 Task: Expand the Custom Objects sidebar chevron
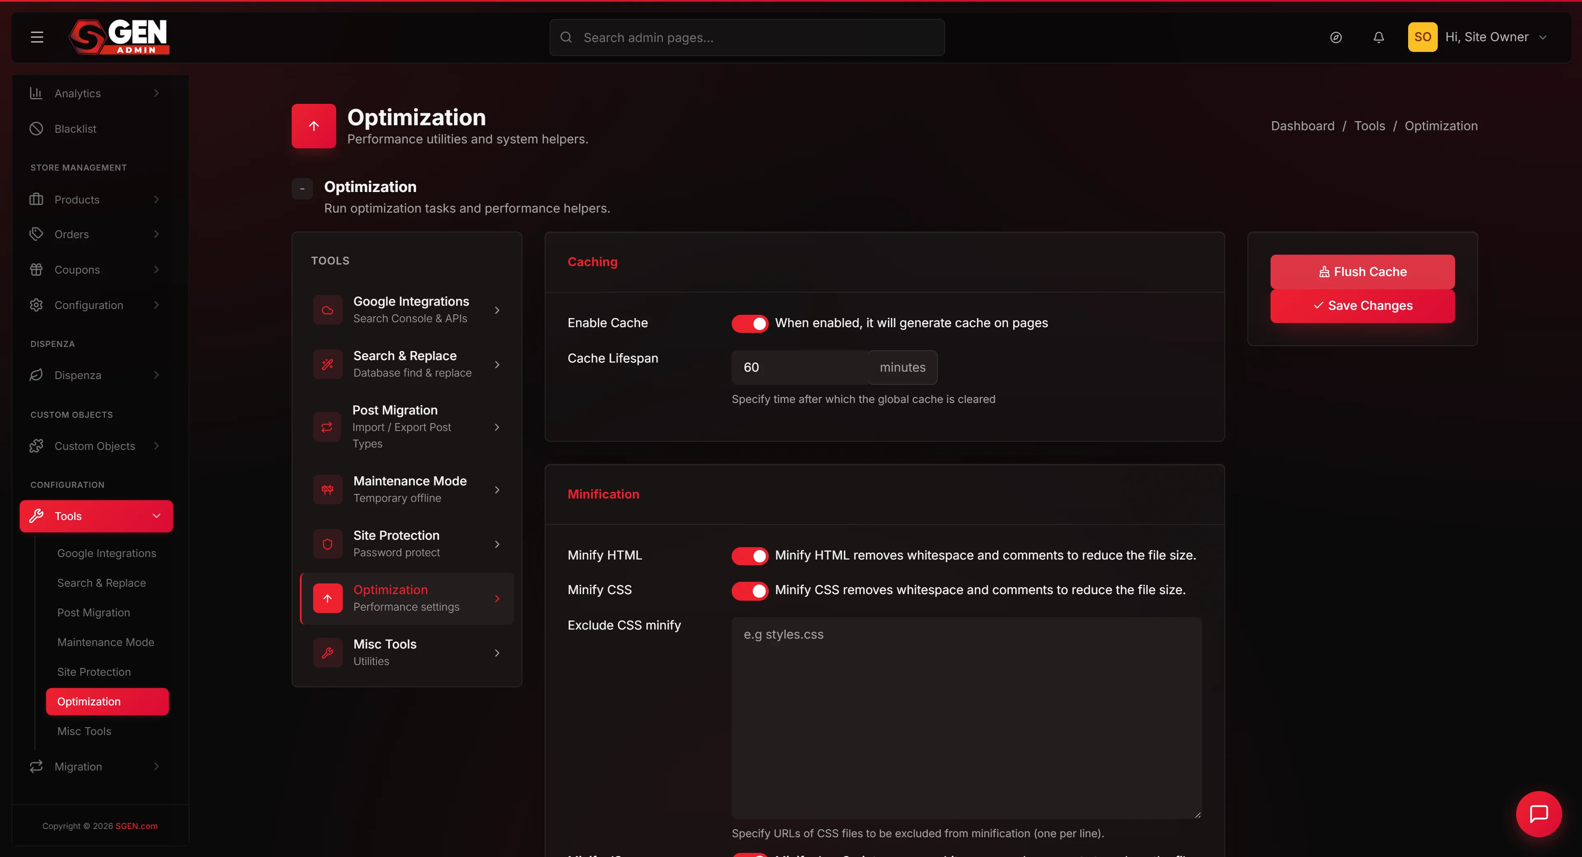156,445
